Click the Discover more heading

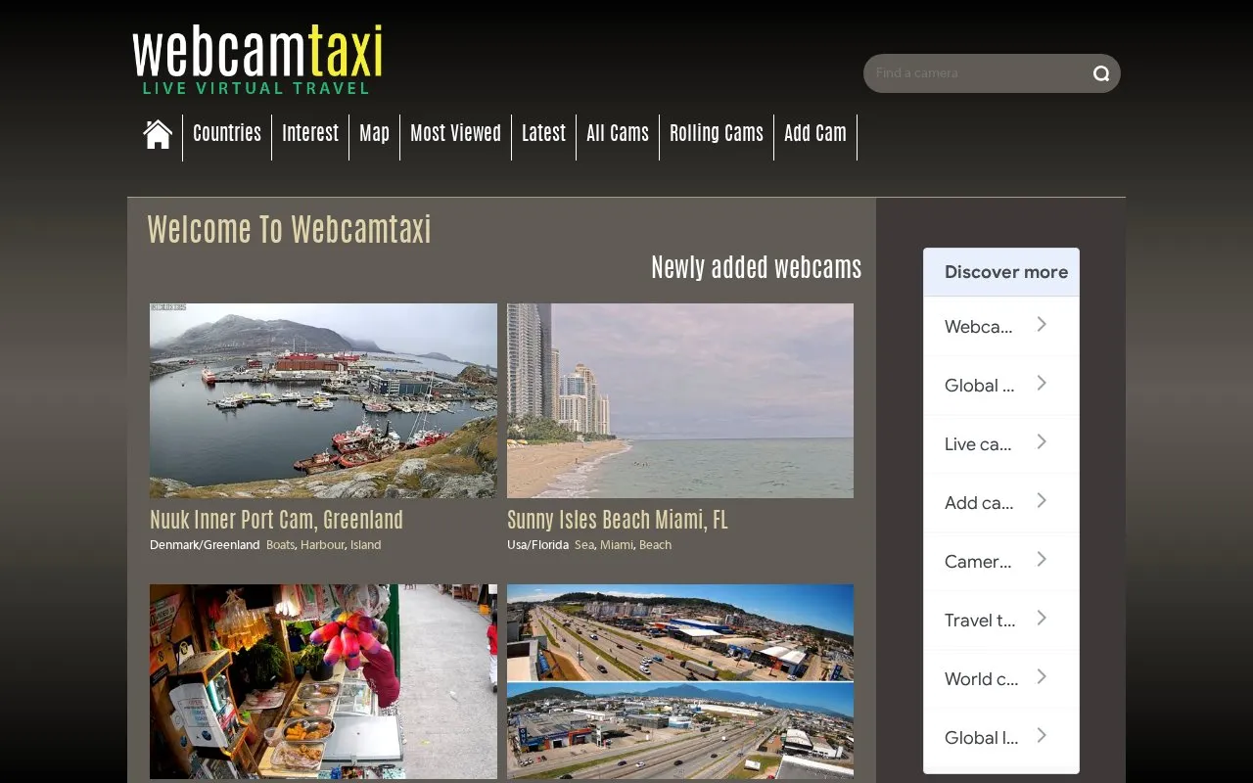(x=1006, y=272)
